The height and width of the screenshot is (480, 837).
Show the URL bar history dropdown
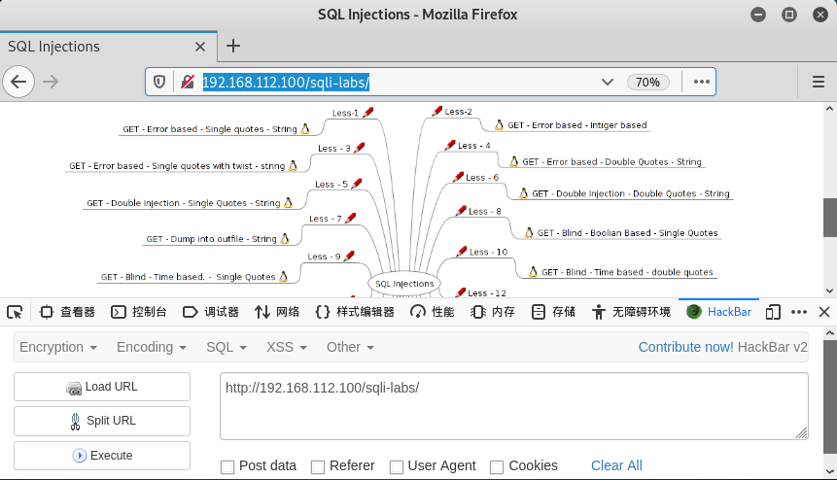607,82
